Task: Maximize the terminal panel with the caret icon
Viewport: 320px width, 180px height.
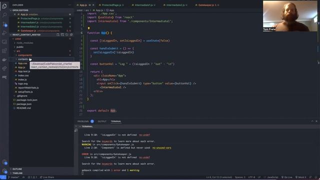Action: (x=312, y=121)
